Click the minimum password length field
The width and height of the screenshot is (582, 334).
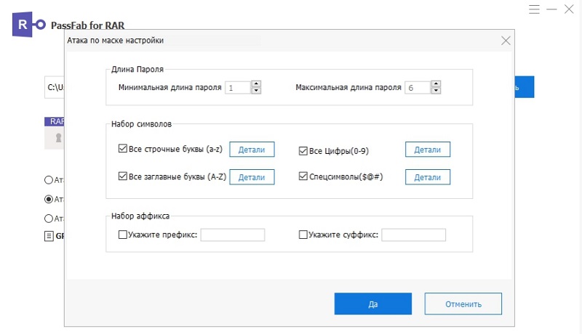tap(239, 87)
